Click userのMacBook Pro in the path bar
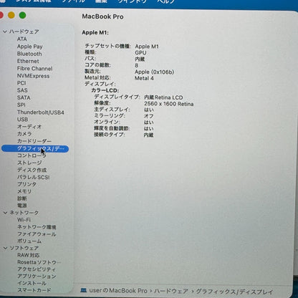The image size is (298, 298). tap(118, 291)
